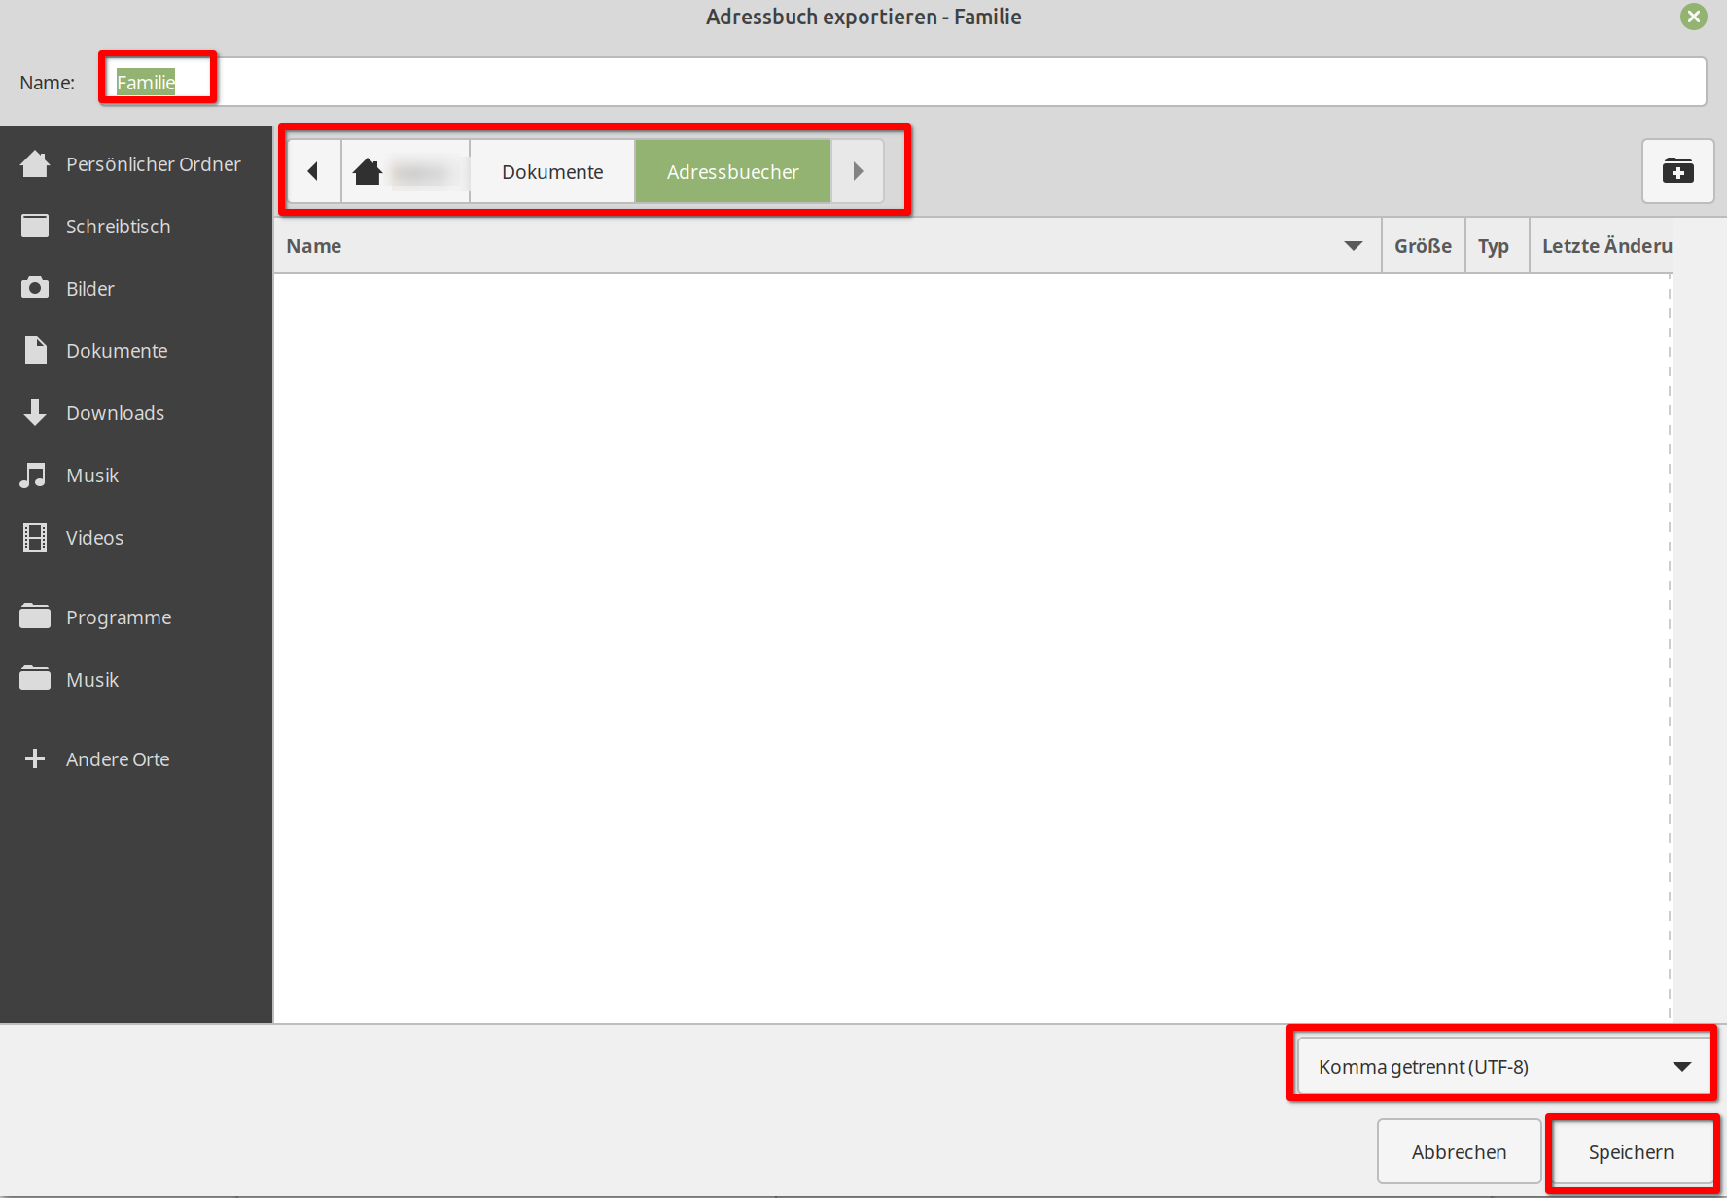1727x1198 pixels.
Task: Click the Name text field containing Familie
Action: [875, 83]
